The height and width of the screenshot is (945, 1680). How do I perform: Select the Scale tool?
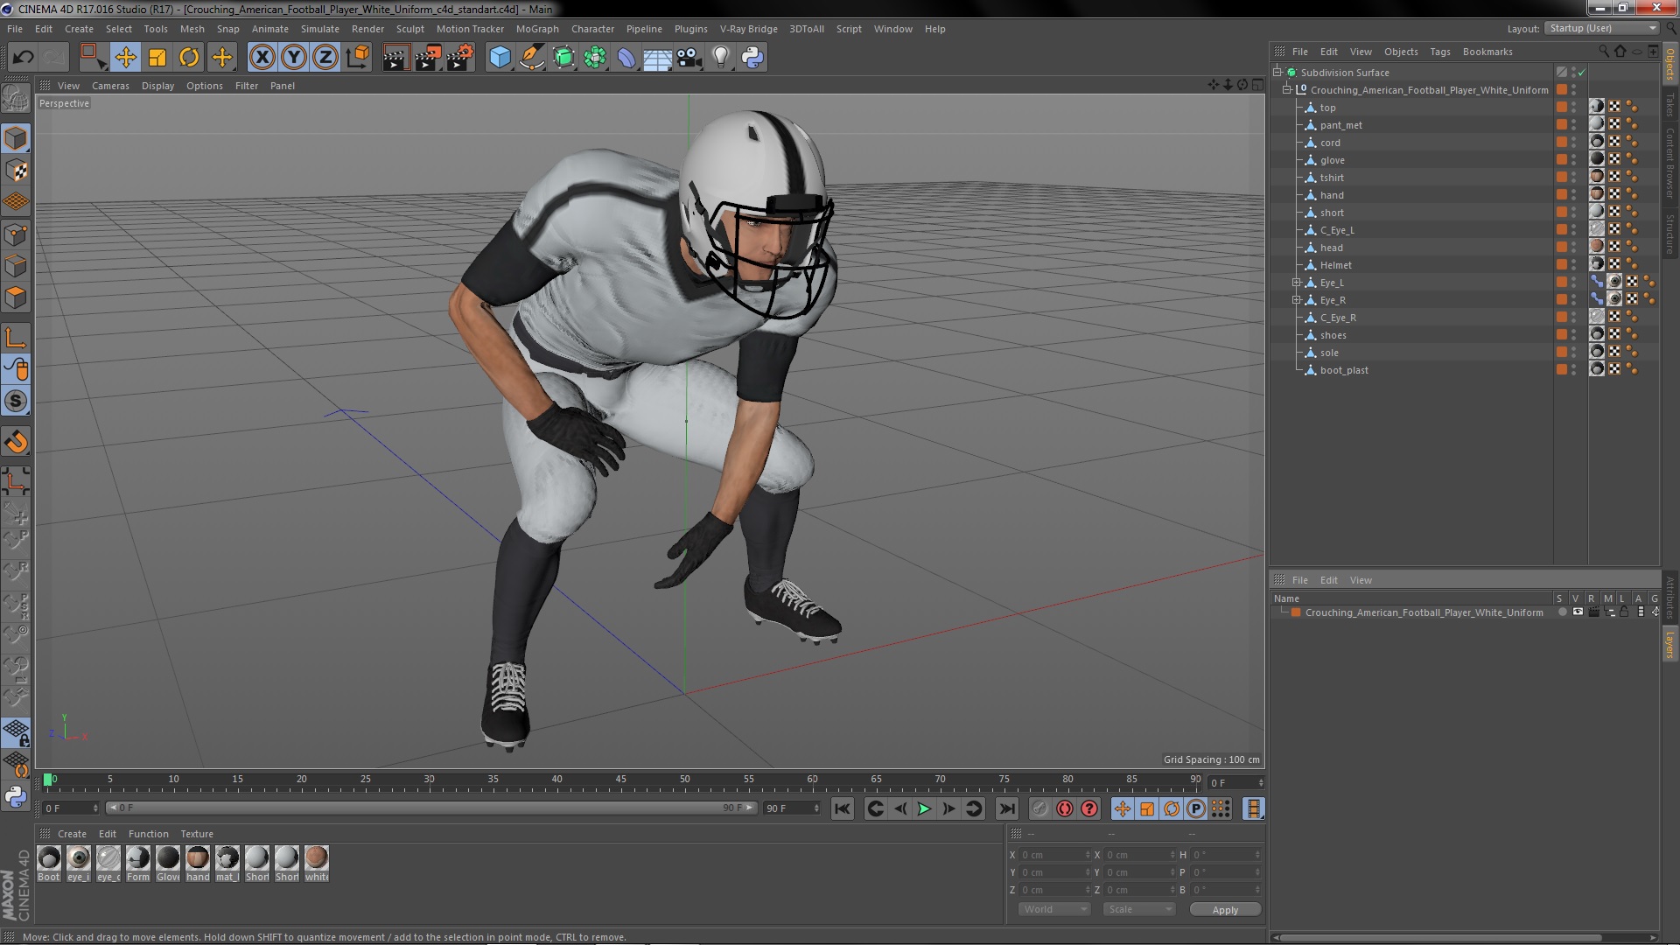tap(157, 58)
